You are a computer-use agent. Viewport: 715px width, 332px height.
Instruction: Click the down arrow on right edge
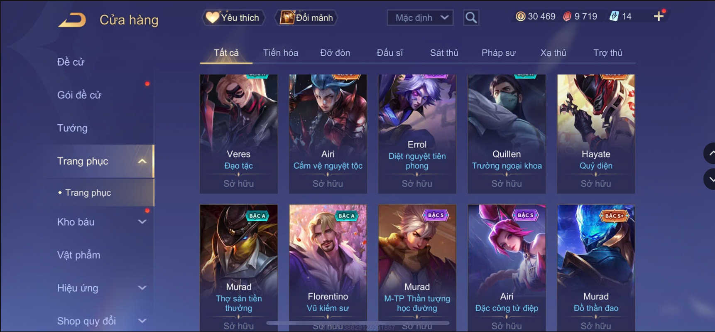pyautogui.click(x=711, y=180)
